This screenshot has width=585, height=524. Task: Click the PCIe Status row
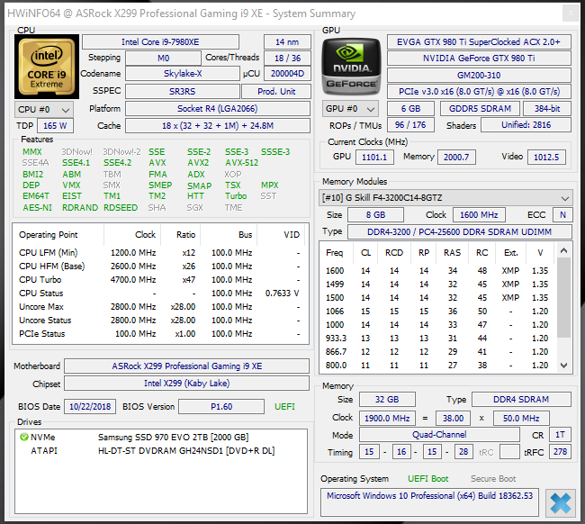[159, 334]
